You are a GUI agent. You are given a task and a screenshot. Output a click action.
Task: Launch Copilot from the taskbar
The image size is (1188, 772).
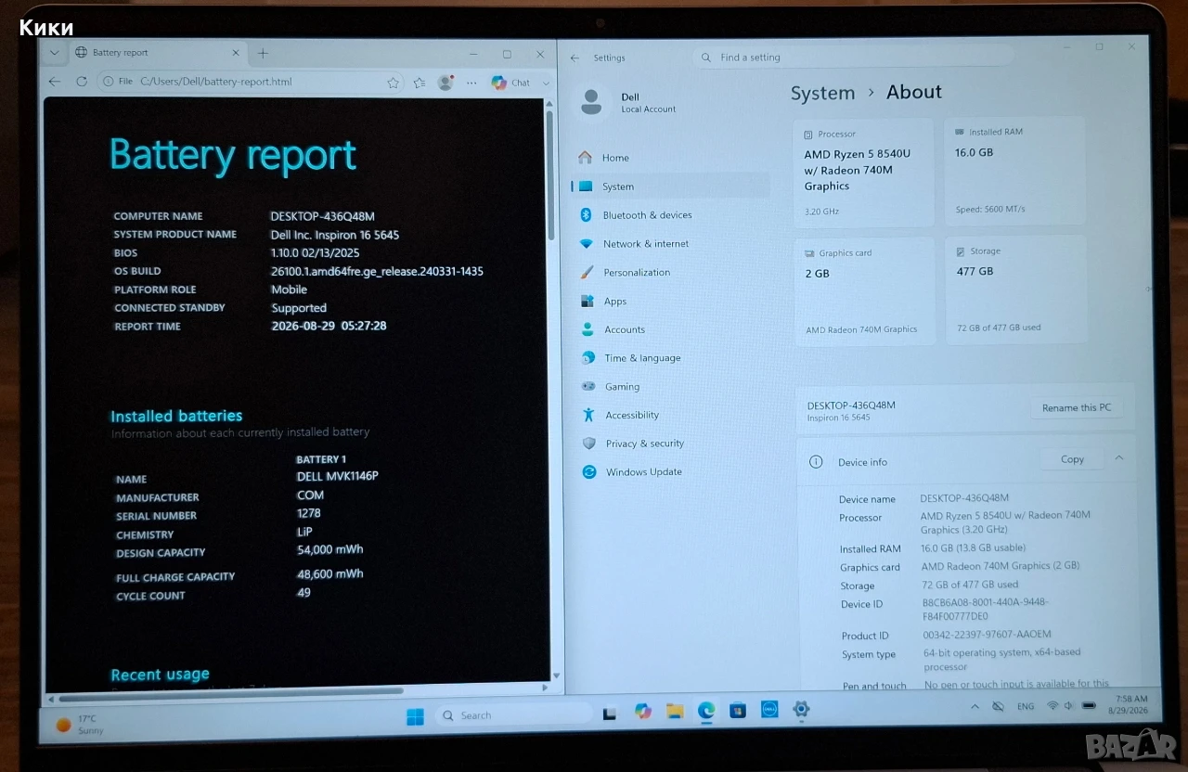click(x=642, y=712)
